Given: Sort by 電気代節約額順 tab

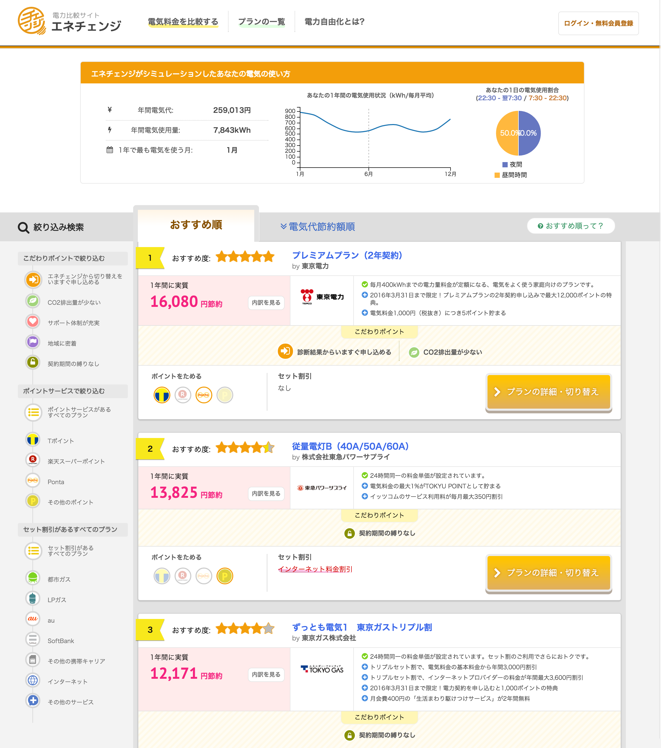Looking at the screenshot, I should pos(317,227).
